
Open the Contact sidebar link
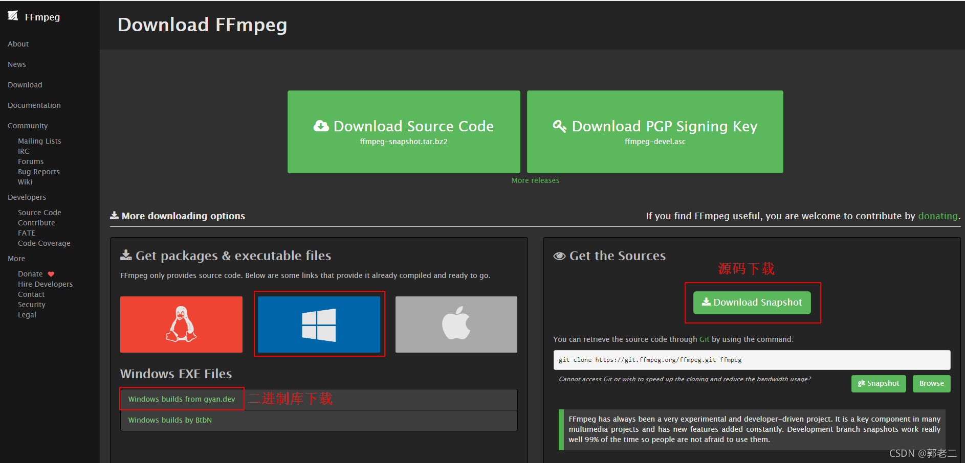pyautogui.click(x=31, y=294)
